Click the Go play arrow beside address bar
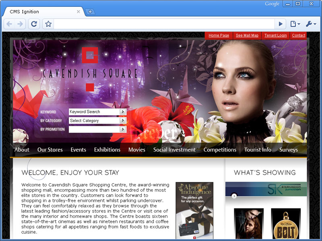The width and height of the screenshot is (322, 241). click(281, 24)
